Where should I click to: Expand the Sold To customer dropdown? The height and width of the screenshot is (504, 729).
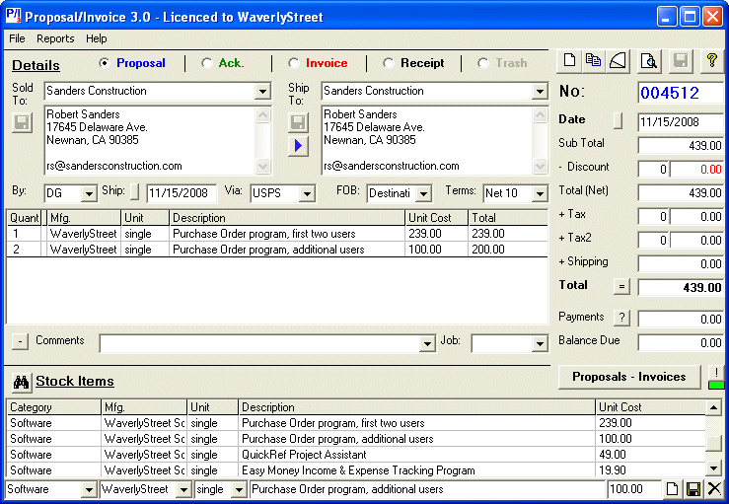[x=262, y=91]
